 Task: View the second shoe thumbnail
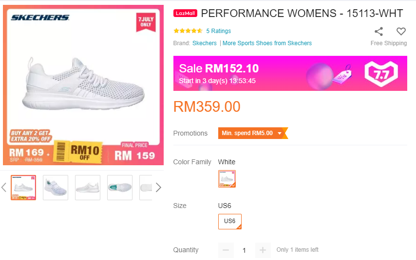click(x=56, y=188)
